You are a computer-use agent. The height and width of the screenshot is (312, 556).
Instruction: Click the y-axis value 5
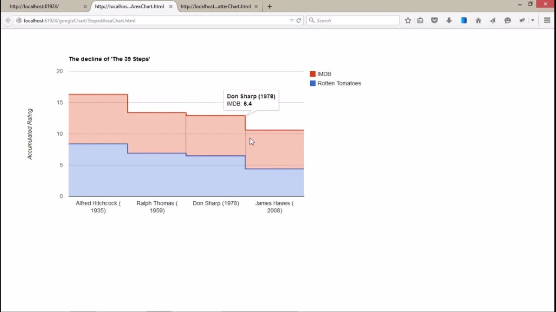pos(61,165)
